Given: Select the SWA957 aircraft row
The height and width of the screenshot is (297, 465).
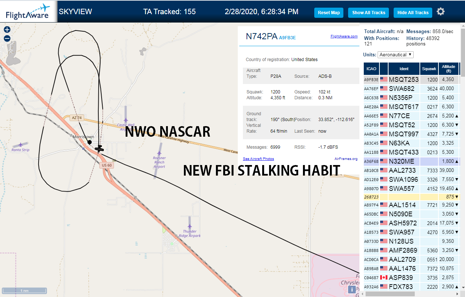Looking at the screenshot, I should click(411, 232).
